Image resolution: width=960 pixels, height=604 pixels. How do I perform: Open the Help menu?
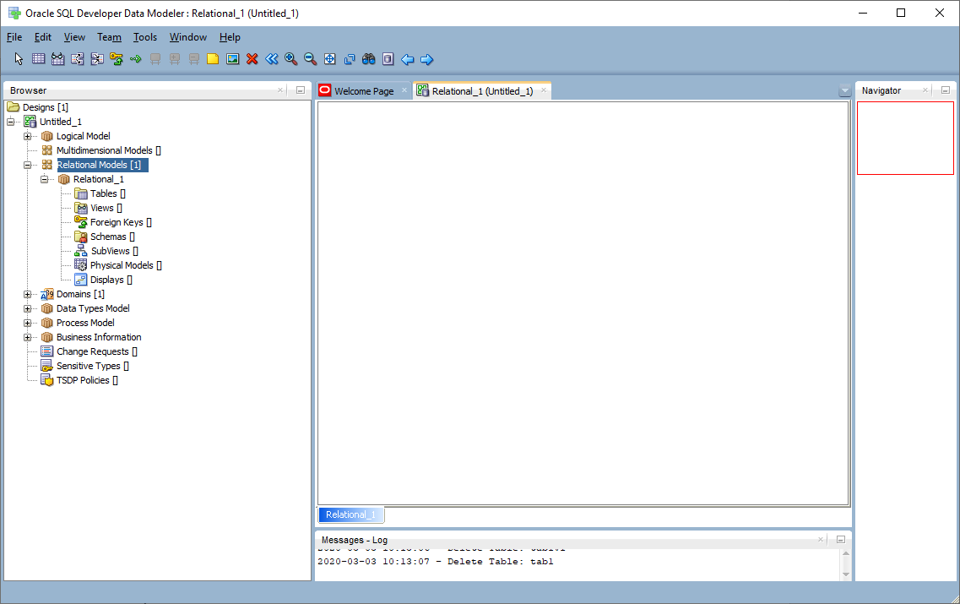click(230, 37)
